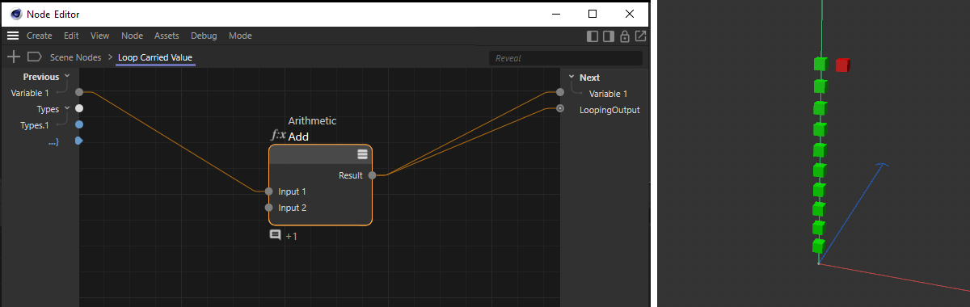Click the LoopingOutput port
Viewport: 970px width, 307px height.
coord(560,108)
